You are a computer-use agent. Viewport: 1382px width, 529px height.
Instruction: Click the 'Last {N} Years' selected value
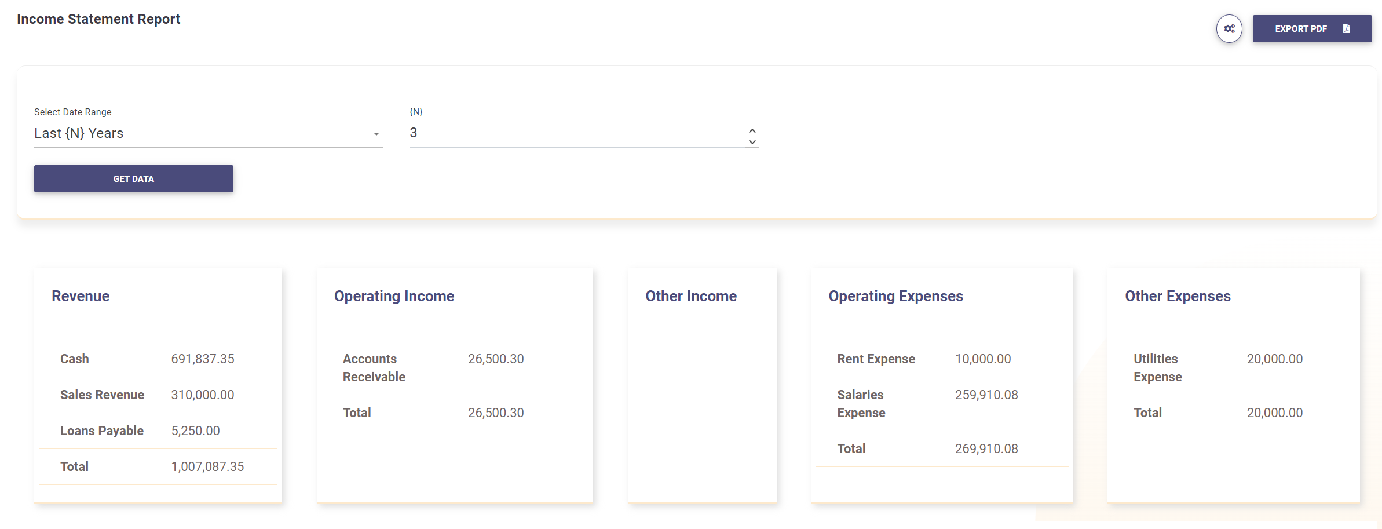pyautogui.click(x=79, y=133)
